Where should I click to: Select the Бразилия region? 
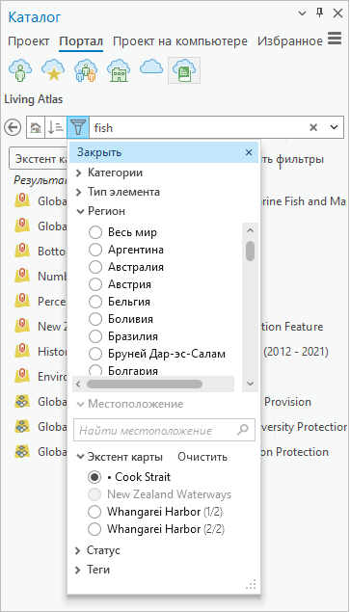pyautogui.click(x=95, y=336)
